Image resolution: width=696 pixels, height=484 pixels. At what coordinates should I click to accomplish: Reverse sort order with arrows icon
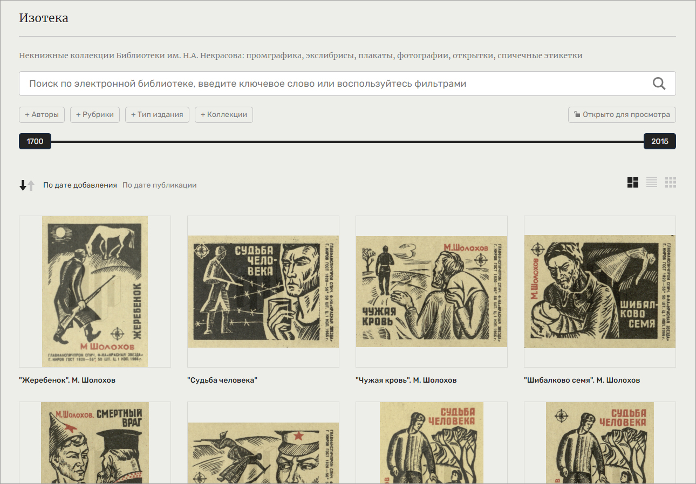click(x=27, y=185)
